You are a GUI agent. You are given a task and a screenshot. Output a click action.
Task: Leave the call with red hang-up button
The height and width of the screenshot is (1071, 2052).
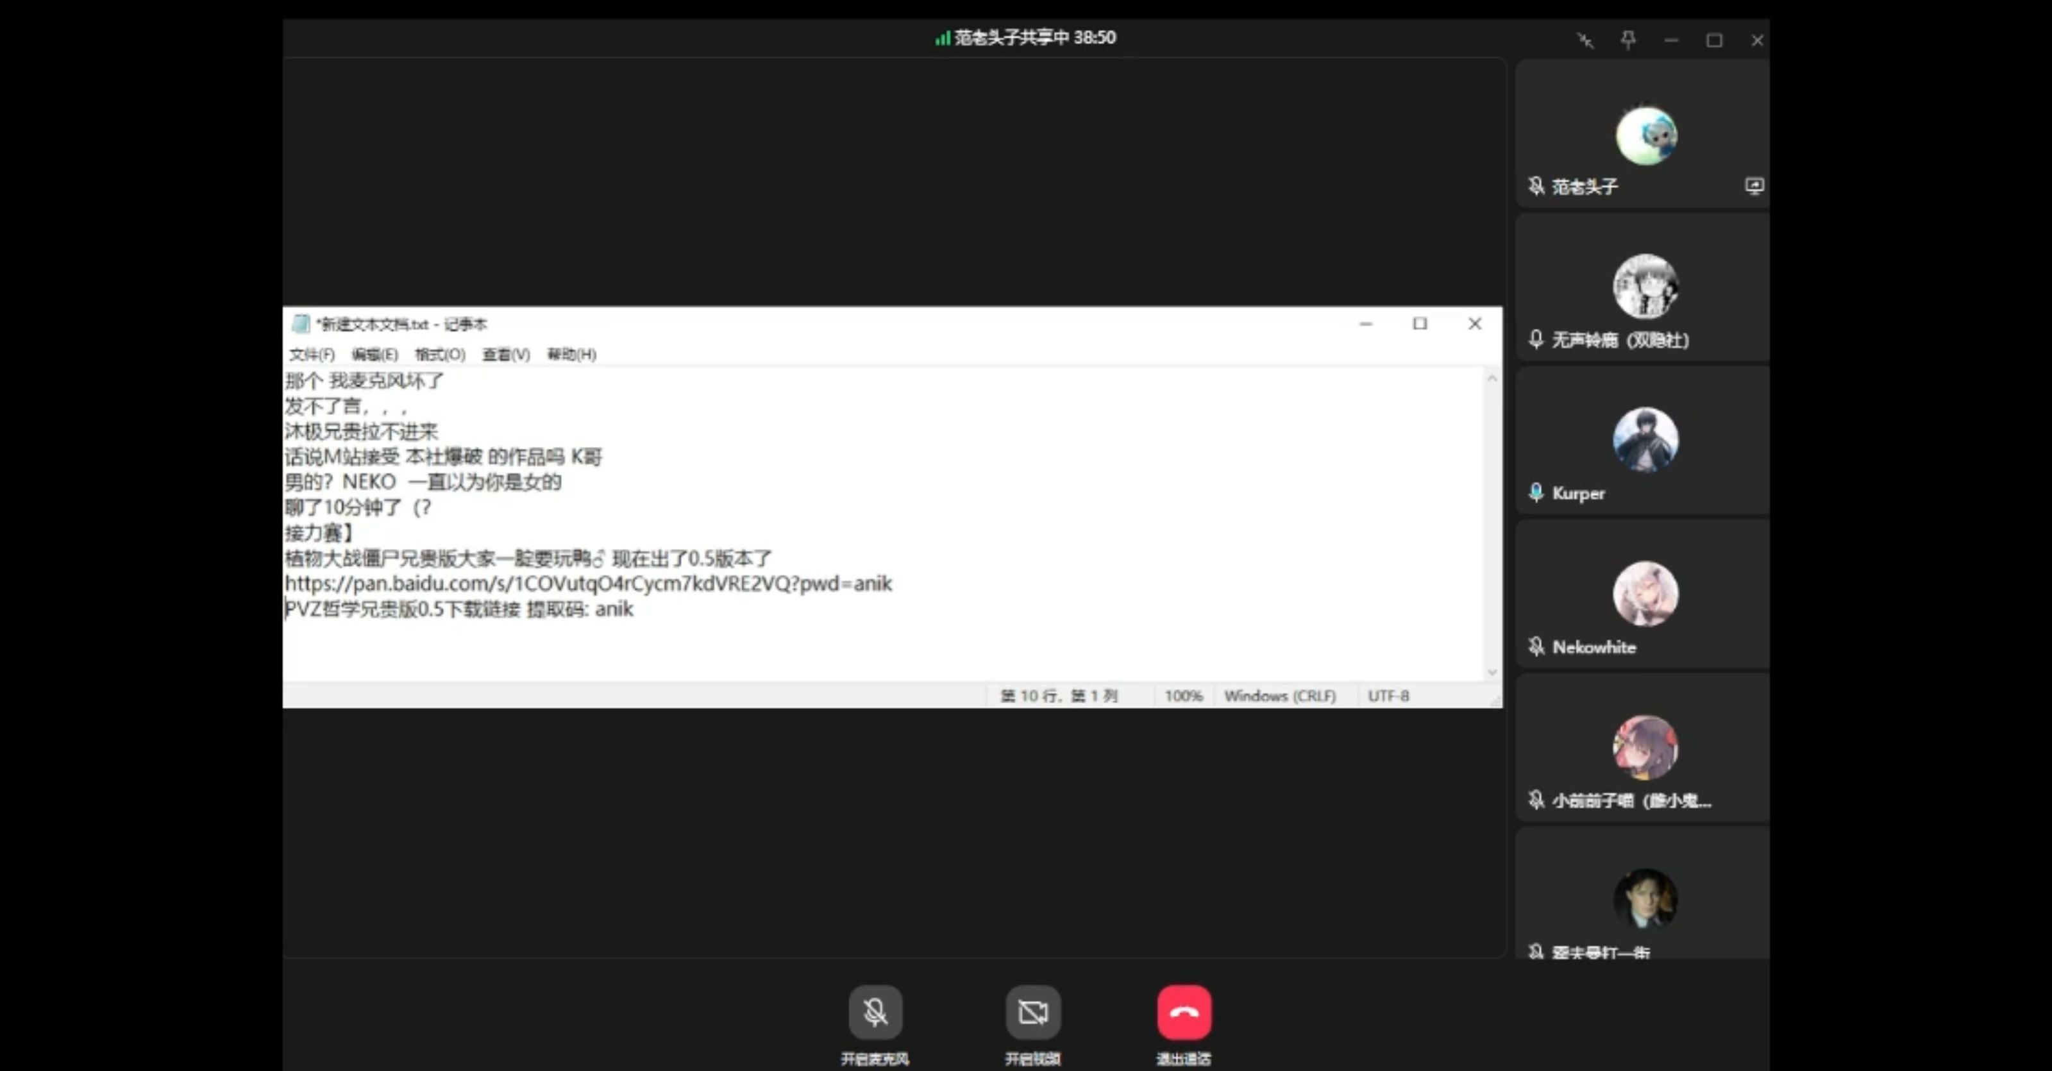[x=1184, y=1012]
